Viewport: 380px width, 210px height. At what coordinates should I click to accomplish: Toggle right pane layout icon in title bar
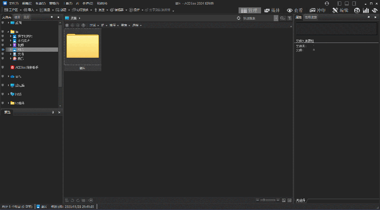[354, 4]
